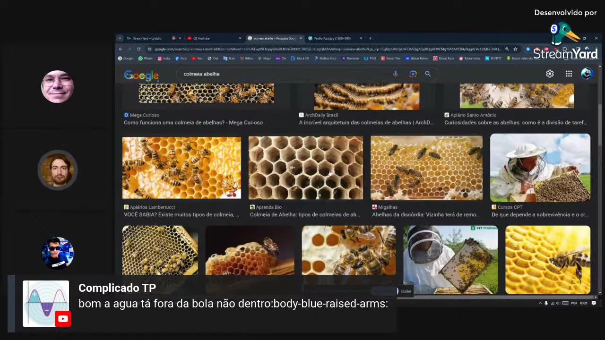Open the Mock 3D bookmark
Screen dimensions: 605x340
point(300,59)
